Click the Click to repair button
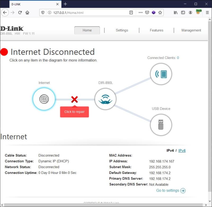The width and height of the screenshot is (212, 207). tap(74, 112)
